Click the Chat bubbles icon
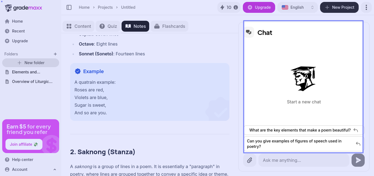 click(249, 32)
